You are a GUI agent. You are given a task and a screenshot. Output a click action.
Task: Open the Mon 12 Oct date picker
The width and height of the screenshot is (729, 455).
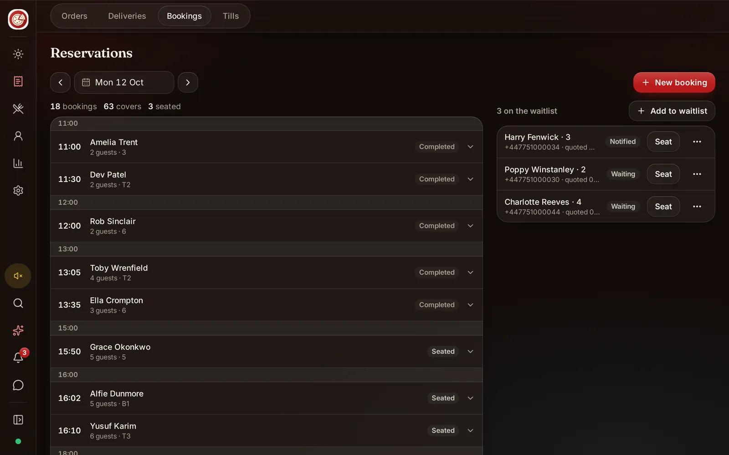[124, 82]
